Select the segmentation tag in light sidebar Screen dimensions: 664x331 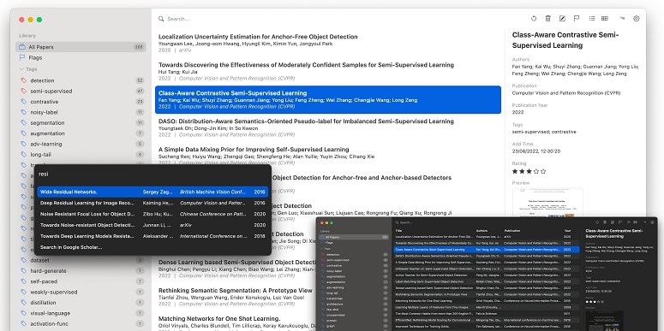[x=81, y=122]
